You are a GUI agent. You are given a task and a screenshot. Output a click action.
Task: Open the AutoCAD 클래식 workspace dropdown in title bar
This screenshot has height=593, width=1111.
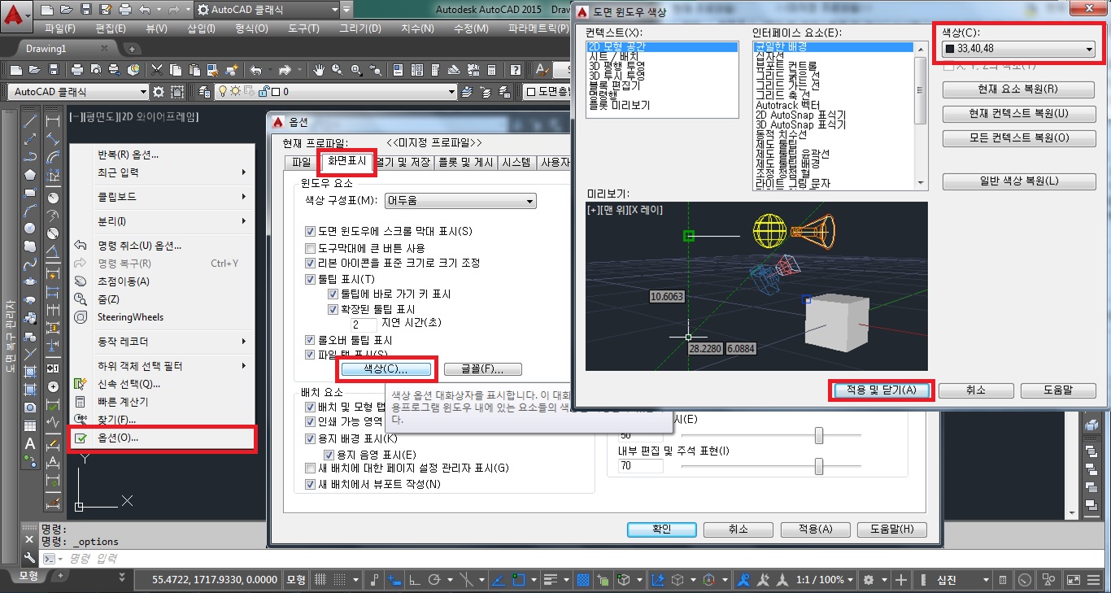[x=266, y=11]
